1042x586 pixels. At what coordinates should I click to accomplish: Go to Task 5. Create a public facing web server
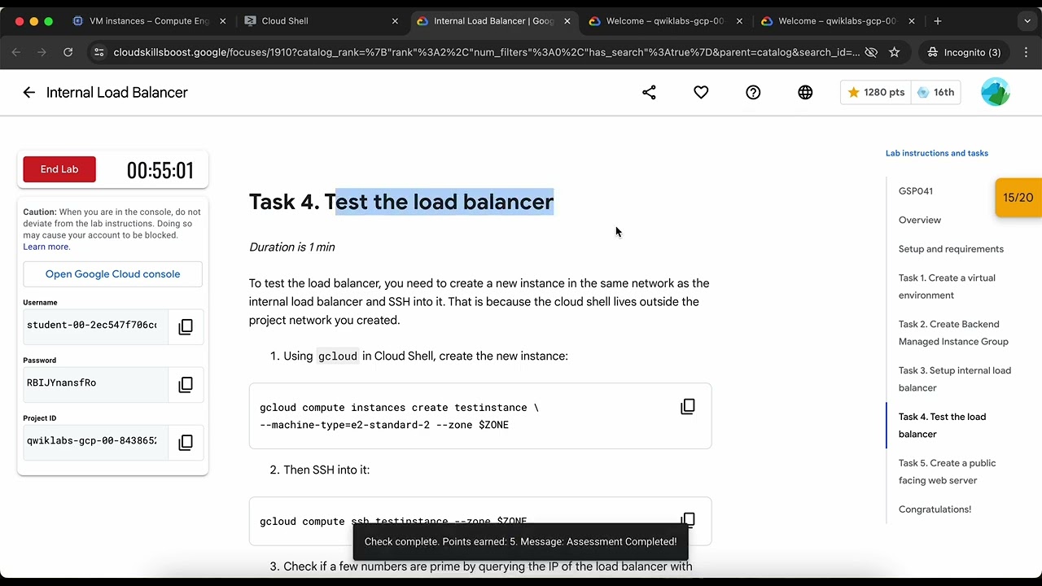[948, 472]
